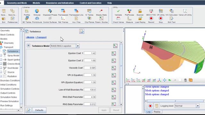
Task: Run the Validate utility
Action: tap(118, 12)
